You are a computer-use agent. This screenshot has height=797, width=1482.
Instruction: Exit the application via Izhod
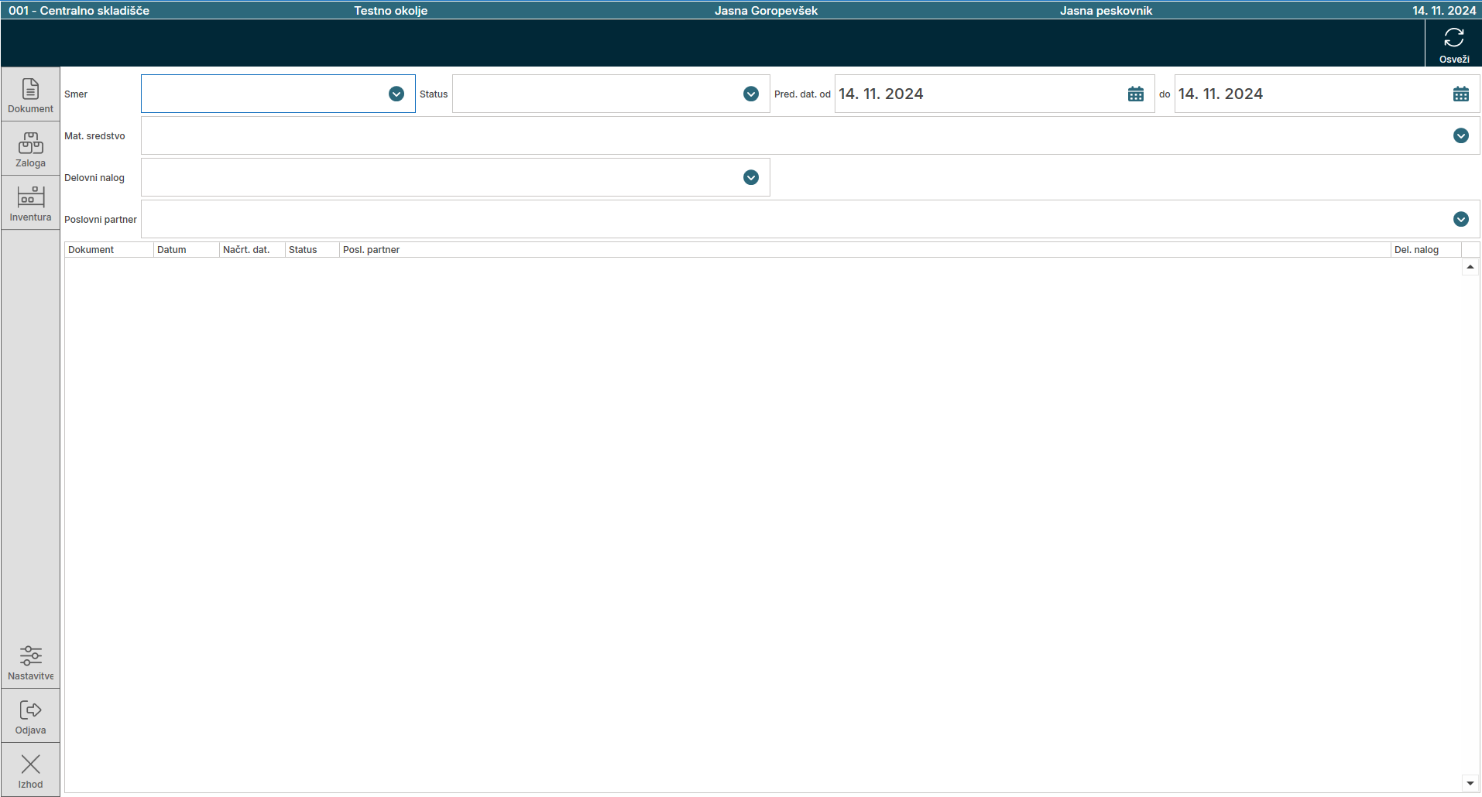(30, 771)
